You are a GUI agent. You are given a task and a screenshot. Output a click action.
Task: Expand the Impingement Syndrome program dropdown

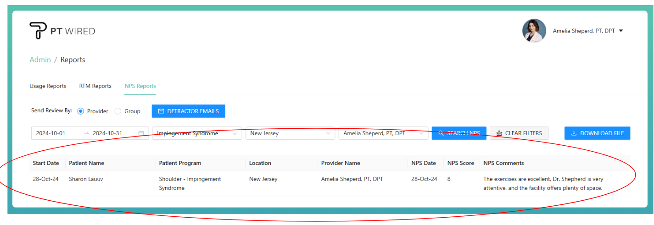(x=197, y=133)
